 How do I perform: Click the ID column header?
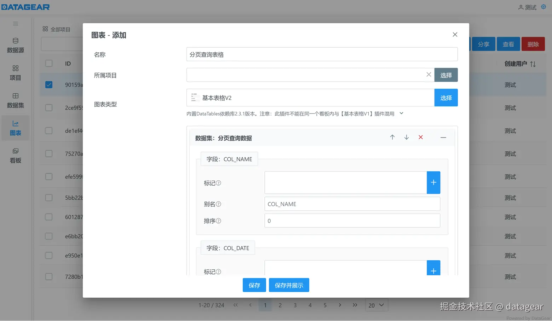tap(68, 64)
